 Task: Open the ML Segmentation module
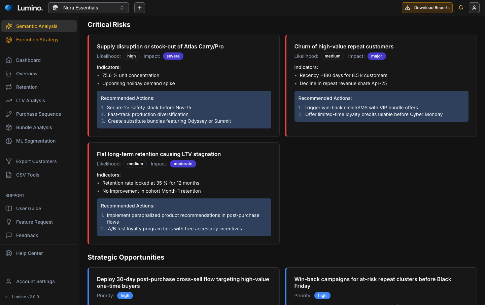tap(36, 141)
